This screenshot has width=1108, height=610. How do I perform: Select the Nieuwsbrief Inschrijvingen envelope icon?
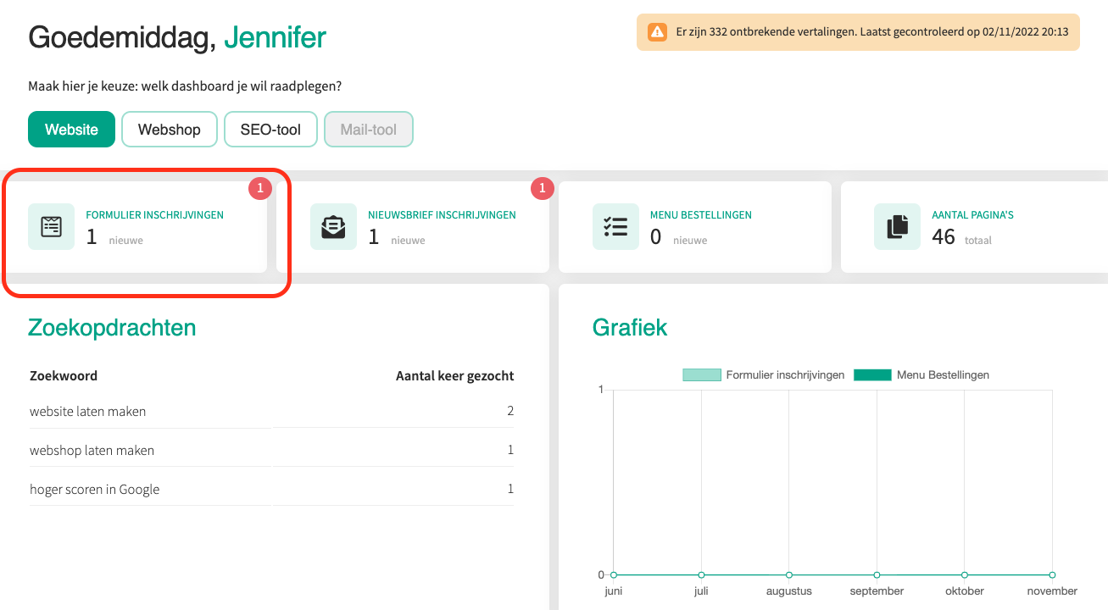333,227
